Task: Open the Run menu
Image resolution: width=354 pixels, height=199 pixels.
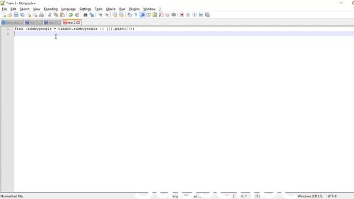Action: 122,9
